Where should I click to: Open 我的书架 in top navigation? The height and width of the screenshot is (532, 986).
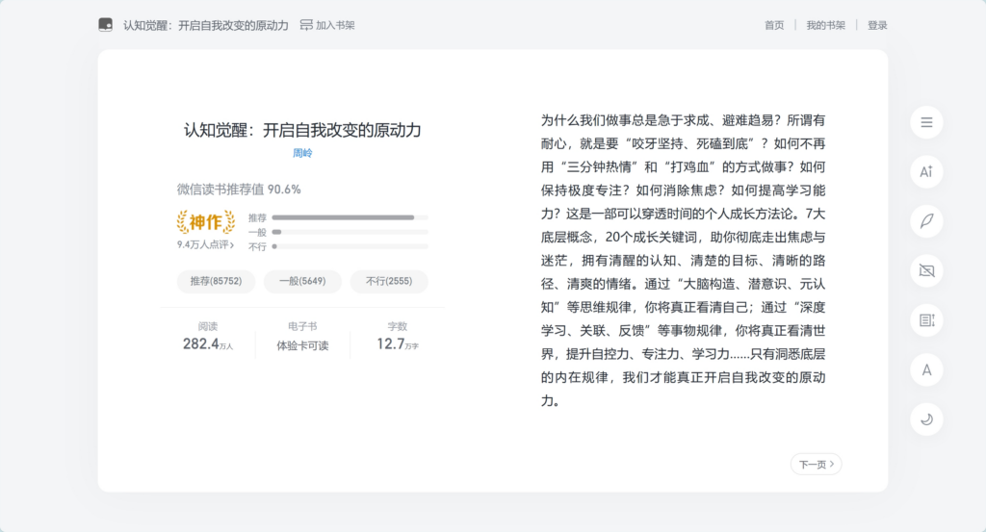click(825, 25)
